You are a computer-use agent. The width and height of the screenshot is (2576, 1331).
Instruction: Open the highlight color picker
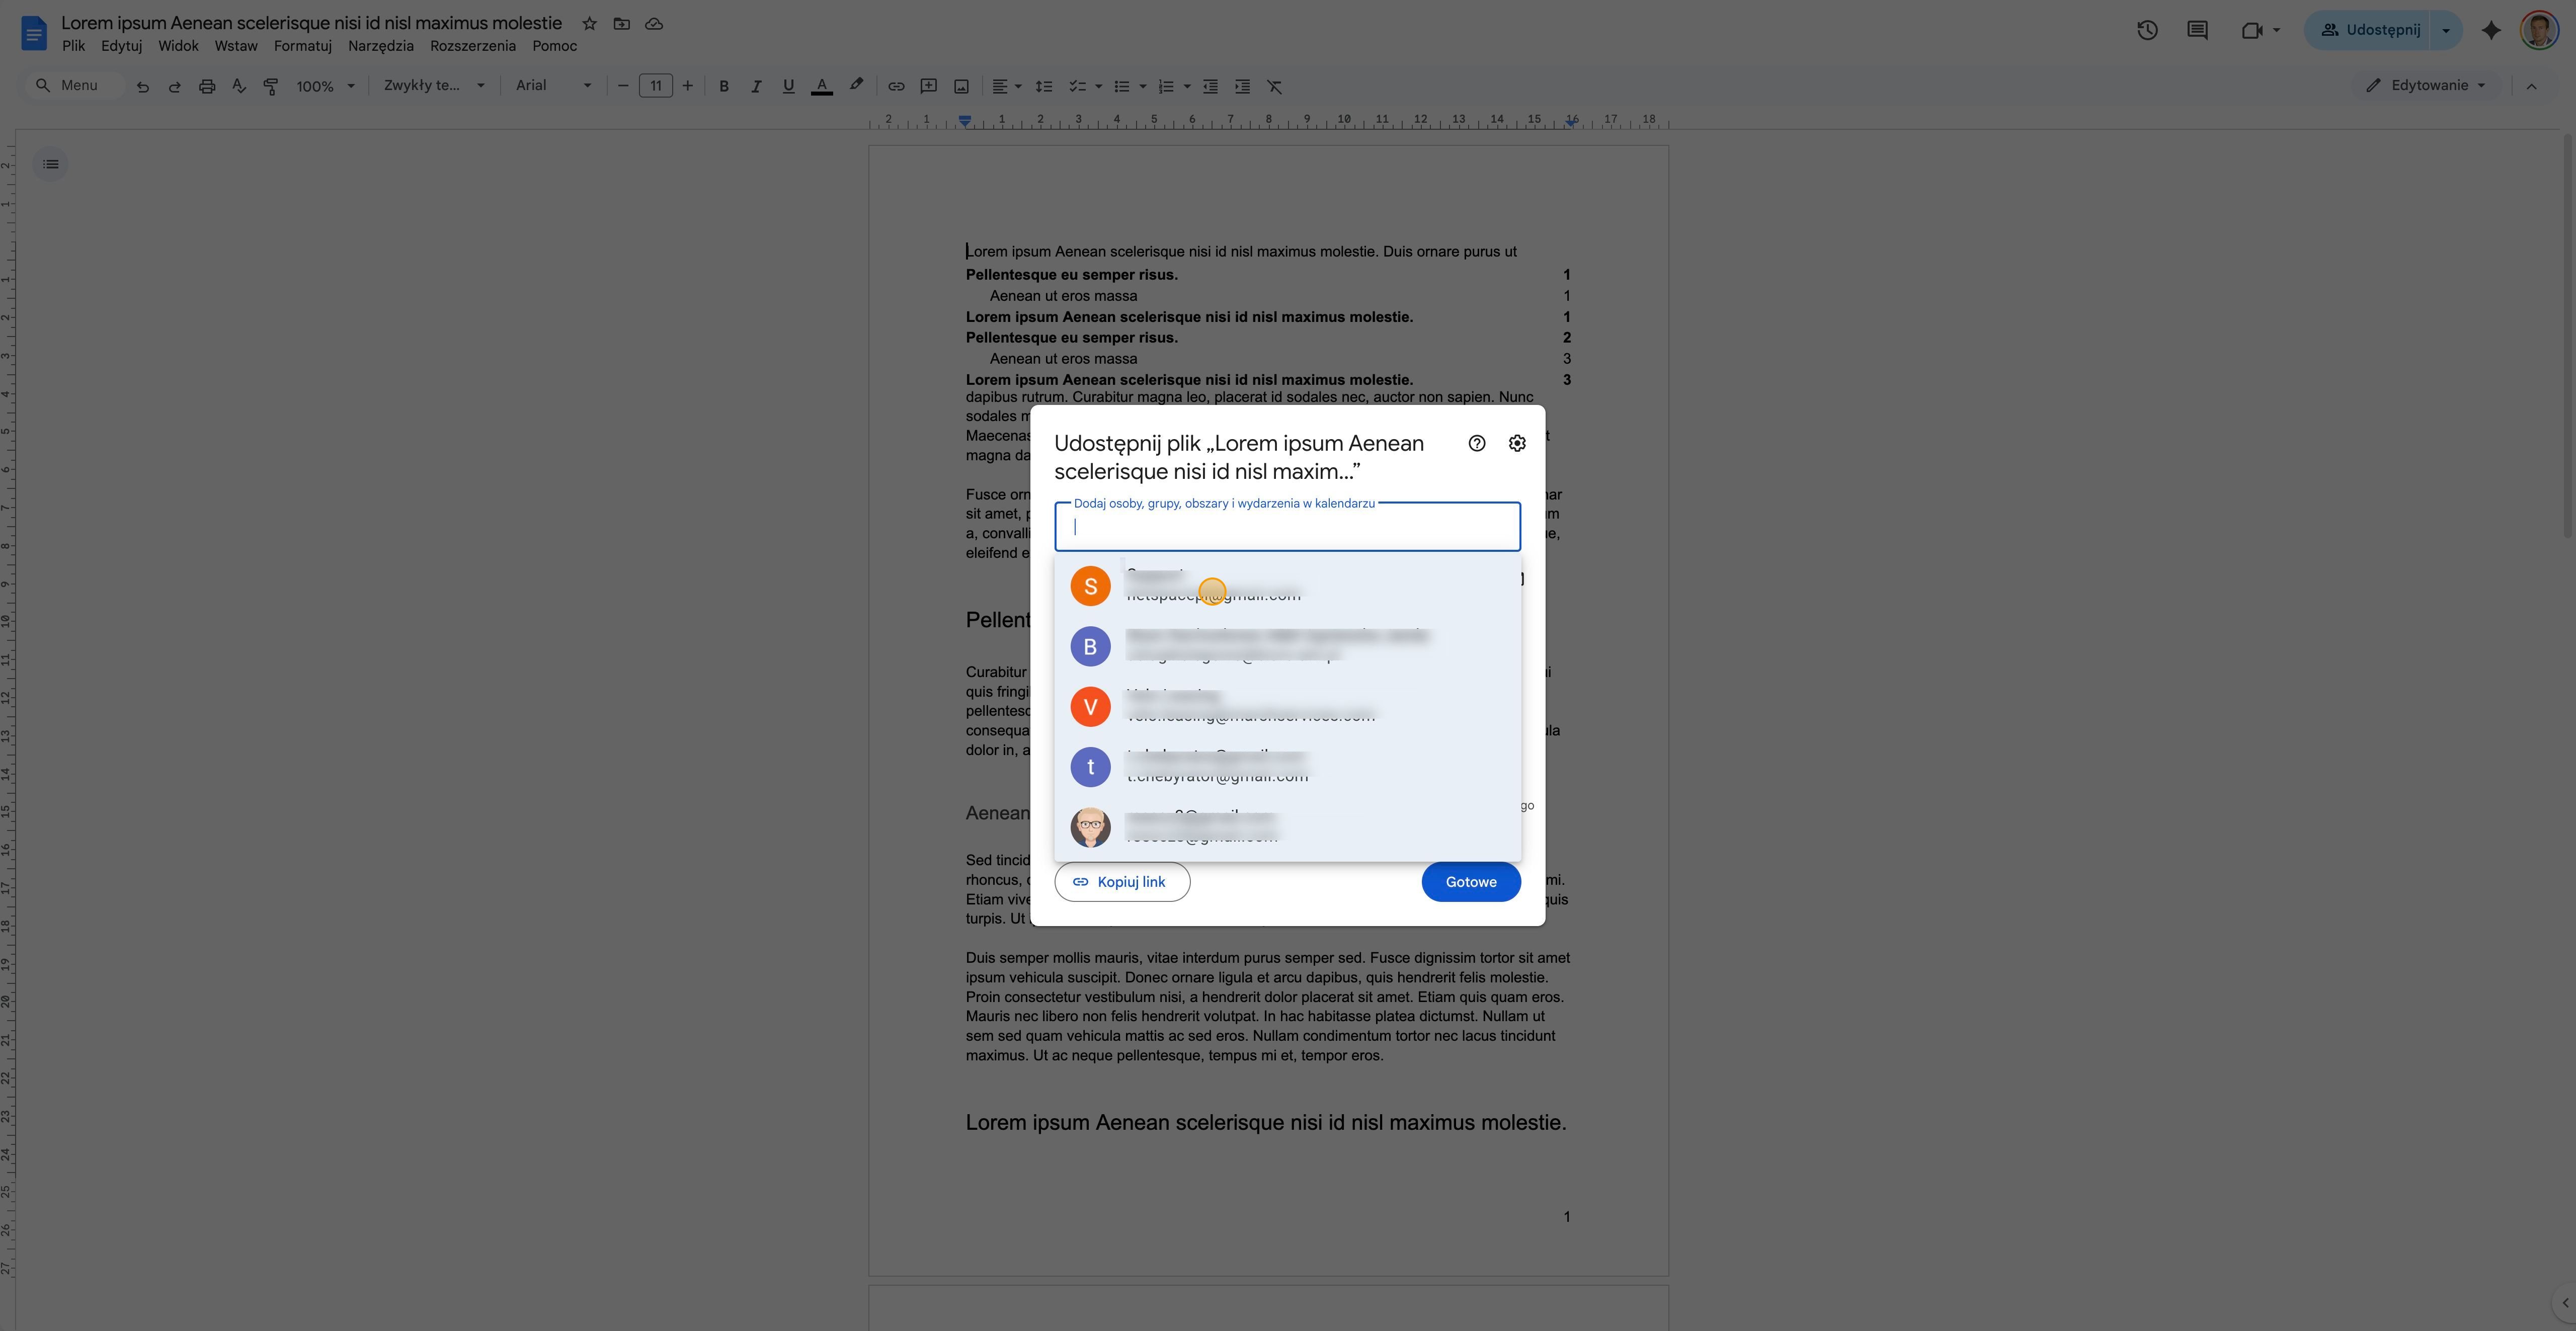tap(856, 86)
